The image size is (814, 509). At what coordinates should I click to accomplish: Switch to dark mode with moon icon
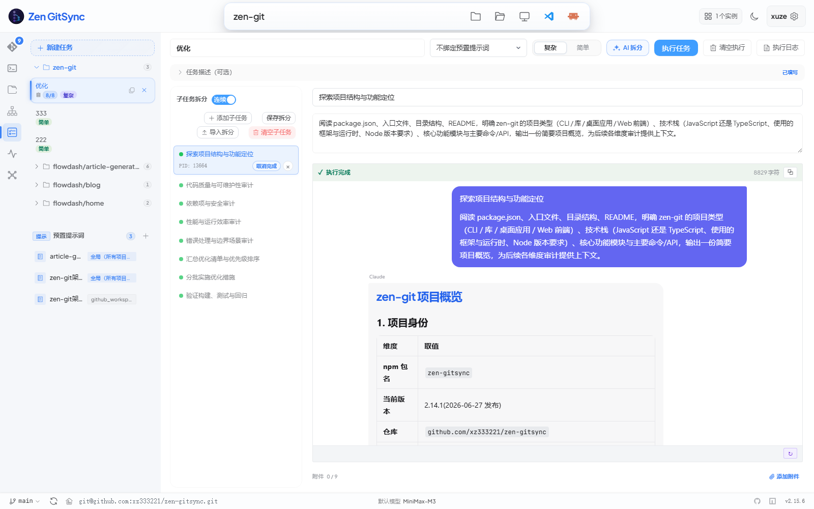pos(754,16)
